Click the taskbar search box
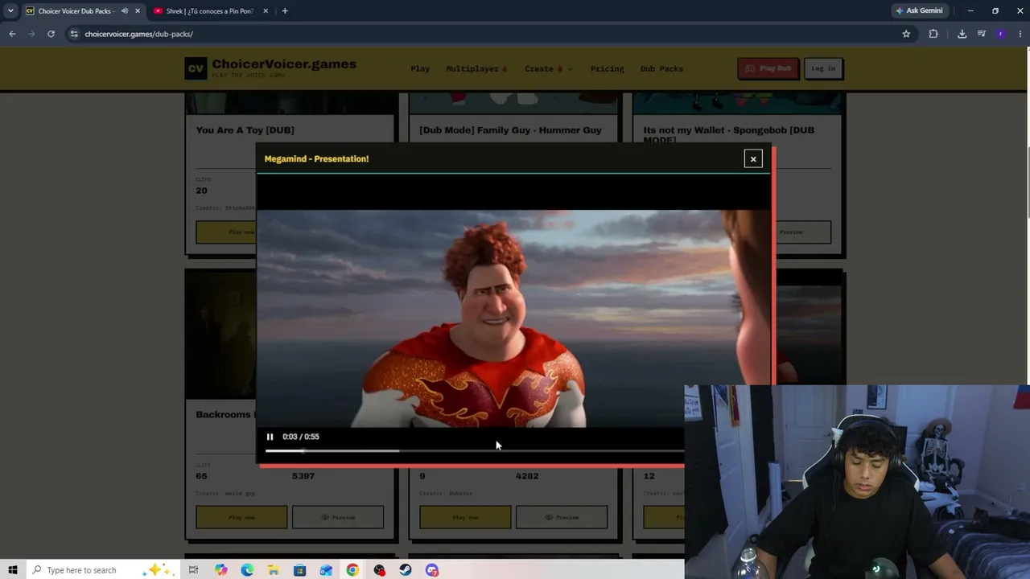The height and width of the screenshot is (579, 1030). tap(105, 570)
